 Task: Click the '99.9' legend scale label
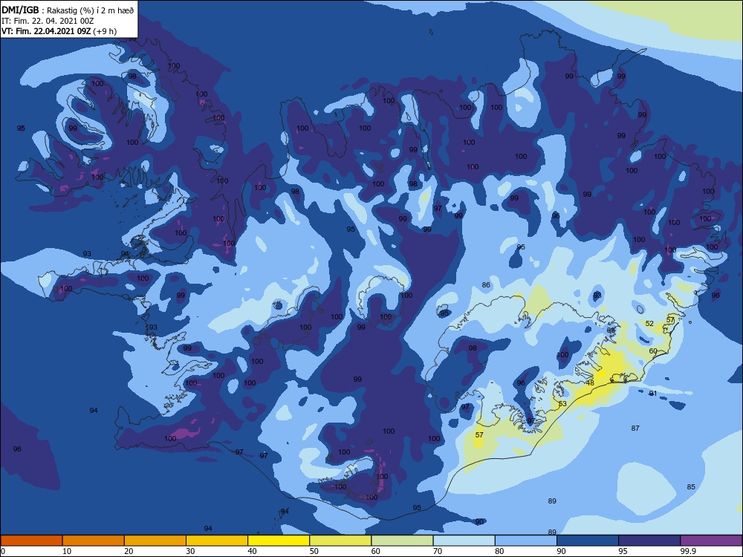(x=688, y=551)
